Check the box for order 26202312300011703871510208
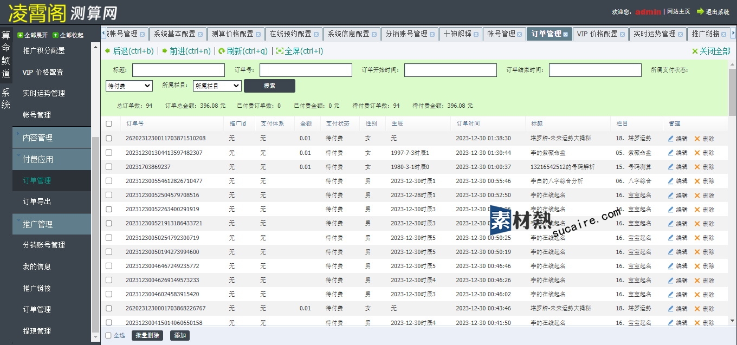This screenshot has height=345, width=737. tap(109, 139)
